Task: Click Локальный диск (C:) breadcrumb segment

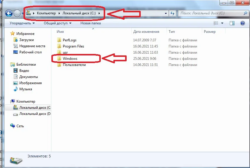Action: [x=79, y=13]
